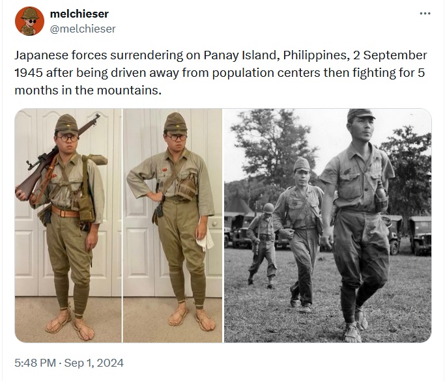Click the Sep 1, 2024 date
The height and width of the screenshot is (381, 445).
tap(96, 363)
